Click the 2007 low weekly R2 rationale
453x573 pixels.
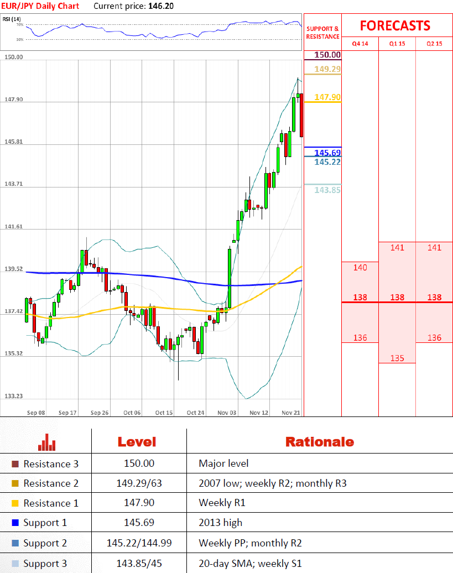pos(273,483)
